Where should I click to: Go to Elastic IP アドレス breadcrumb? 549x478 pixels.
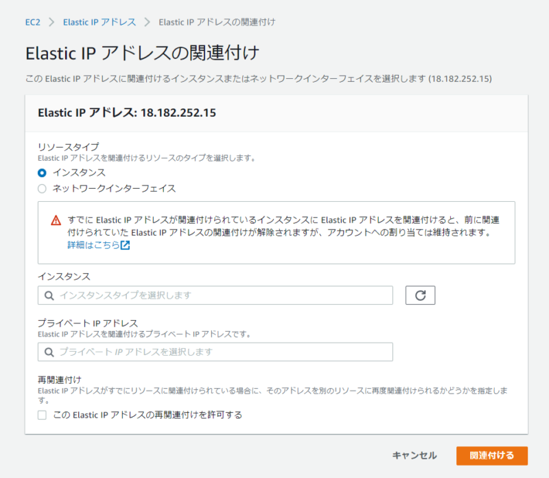coord(100,22)
